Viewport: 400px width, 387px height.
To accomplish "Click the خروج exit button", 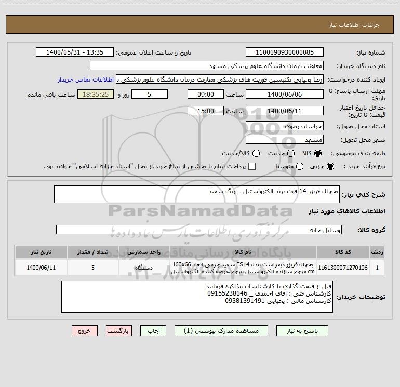I will (x=85, y=331).
